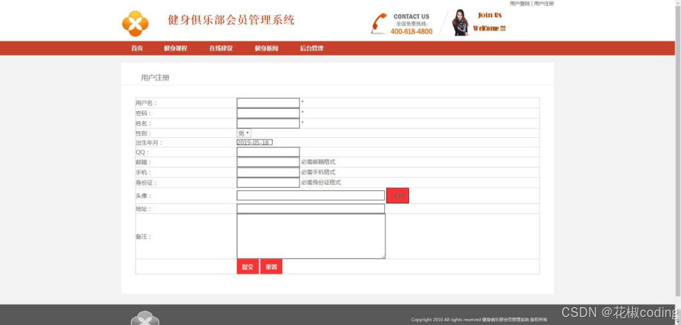The width and height of the screenshot is (681, 325).
Task: Click the orange flower site logo
Action: 135,23
